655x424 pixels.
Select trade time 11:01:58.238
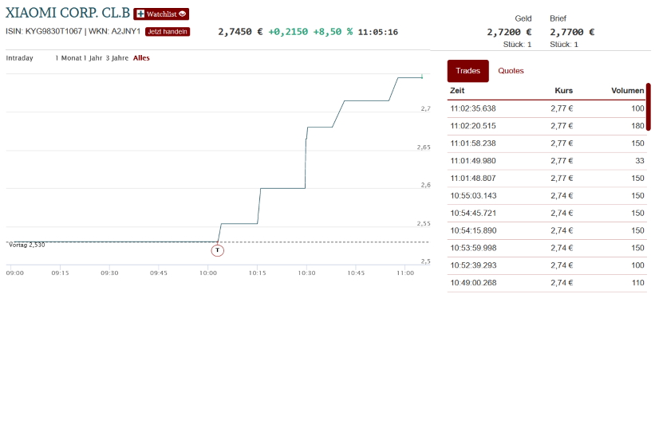click(473, 143)
